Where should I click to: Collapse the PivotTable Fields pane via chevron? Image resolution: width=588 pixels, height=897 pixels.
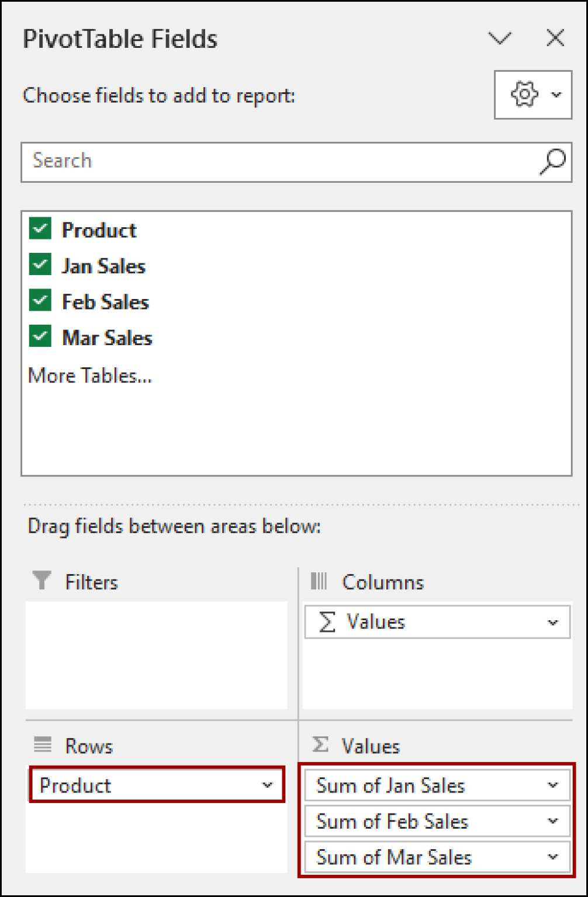pyautogui.click(x=500, y=37)
